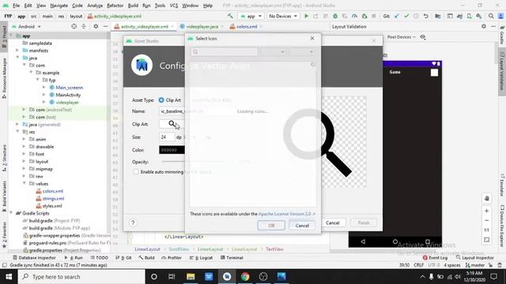Run the app with green play button
Image resolution: width=506 pixels, height=284 pixels.
click(306, 16)
